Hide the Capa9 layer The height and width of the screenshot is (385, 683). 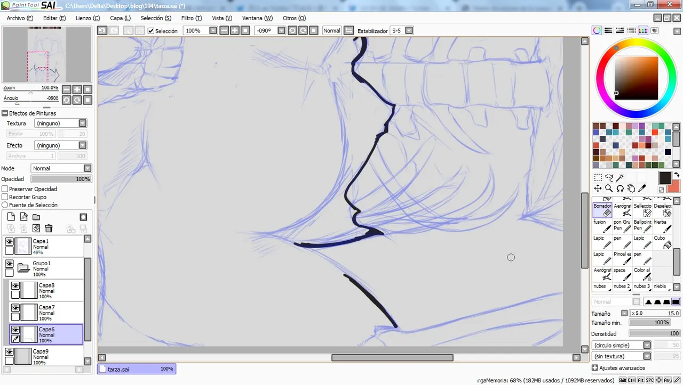pos(9,352)
